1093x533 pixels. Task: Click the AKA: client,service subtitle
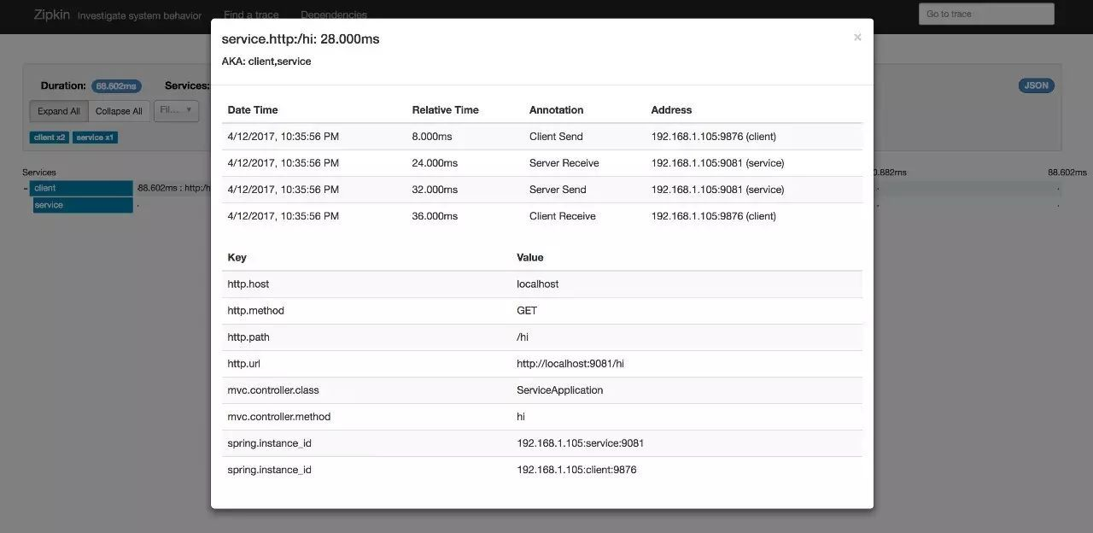pos(266,61)
